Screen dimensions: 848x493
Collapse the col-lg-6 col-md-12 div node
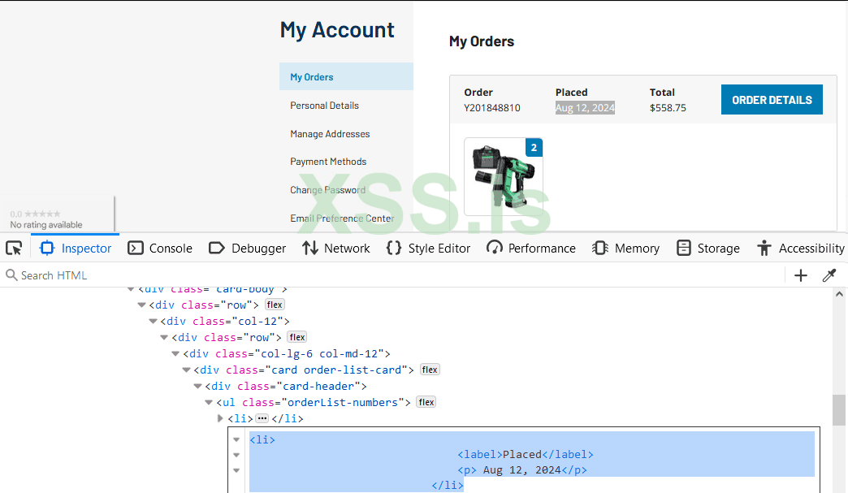pyautogui.click(x=175, y=353)
